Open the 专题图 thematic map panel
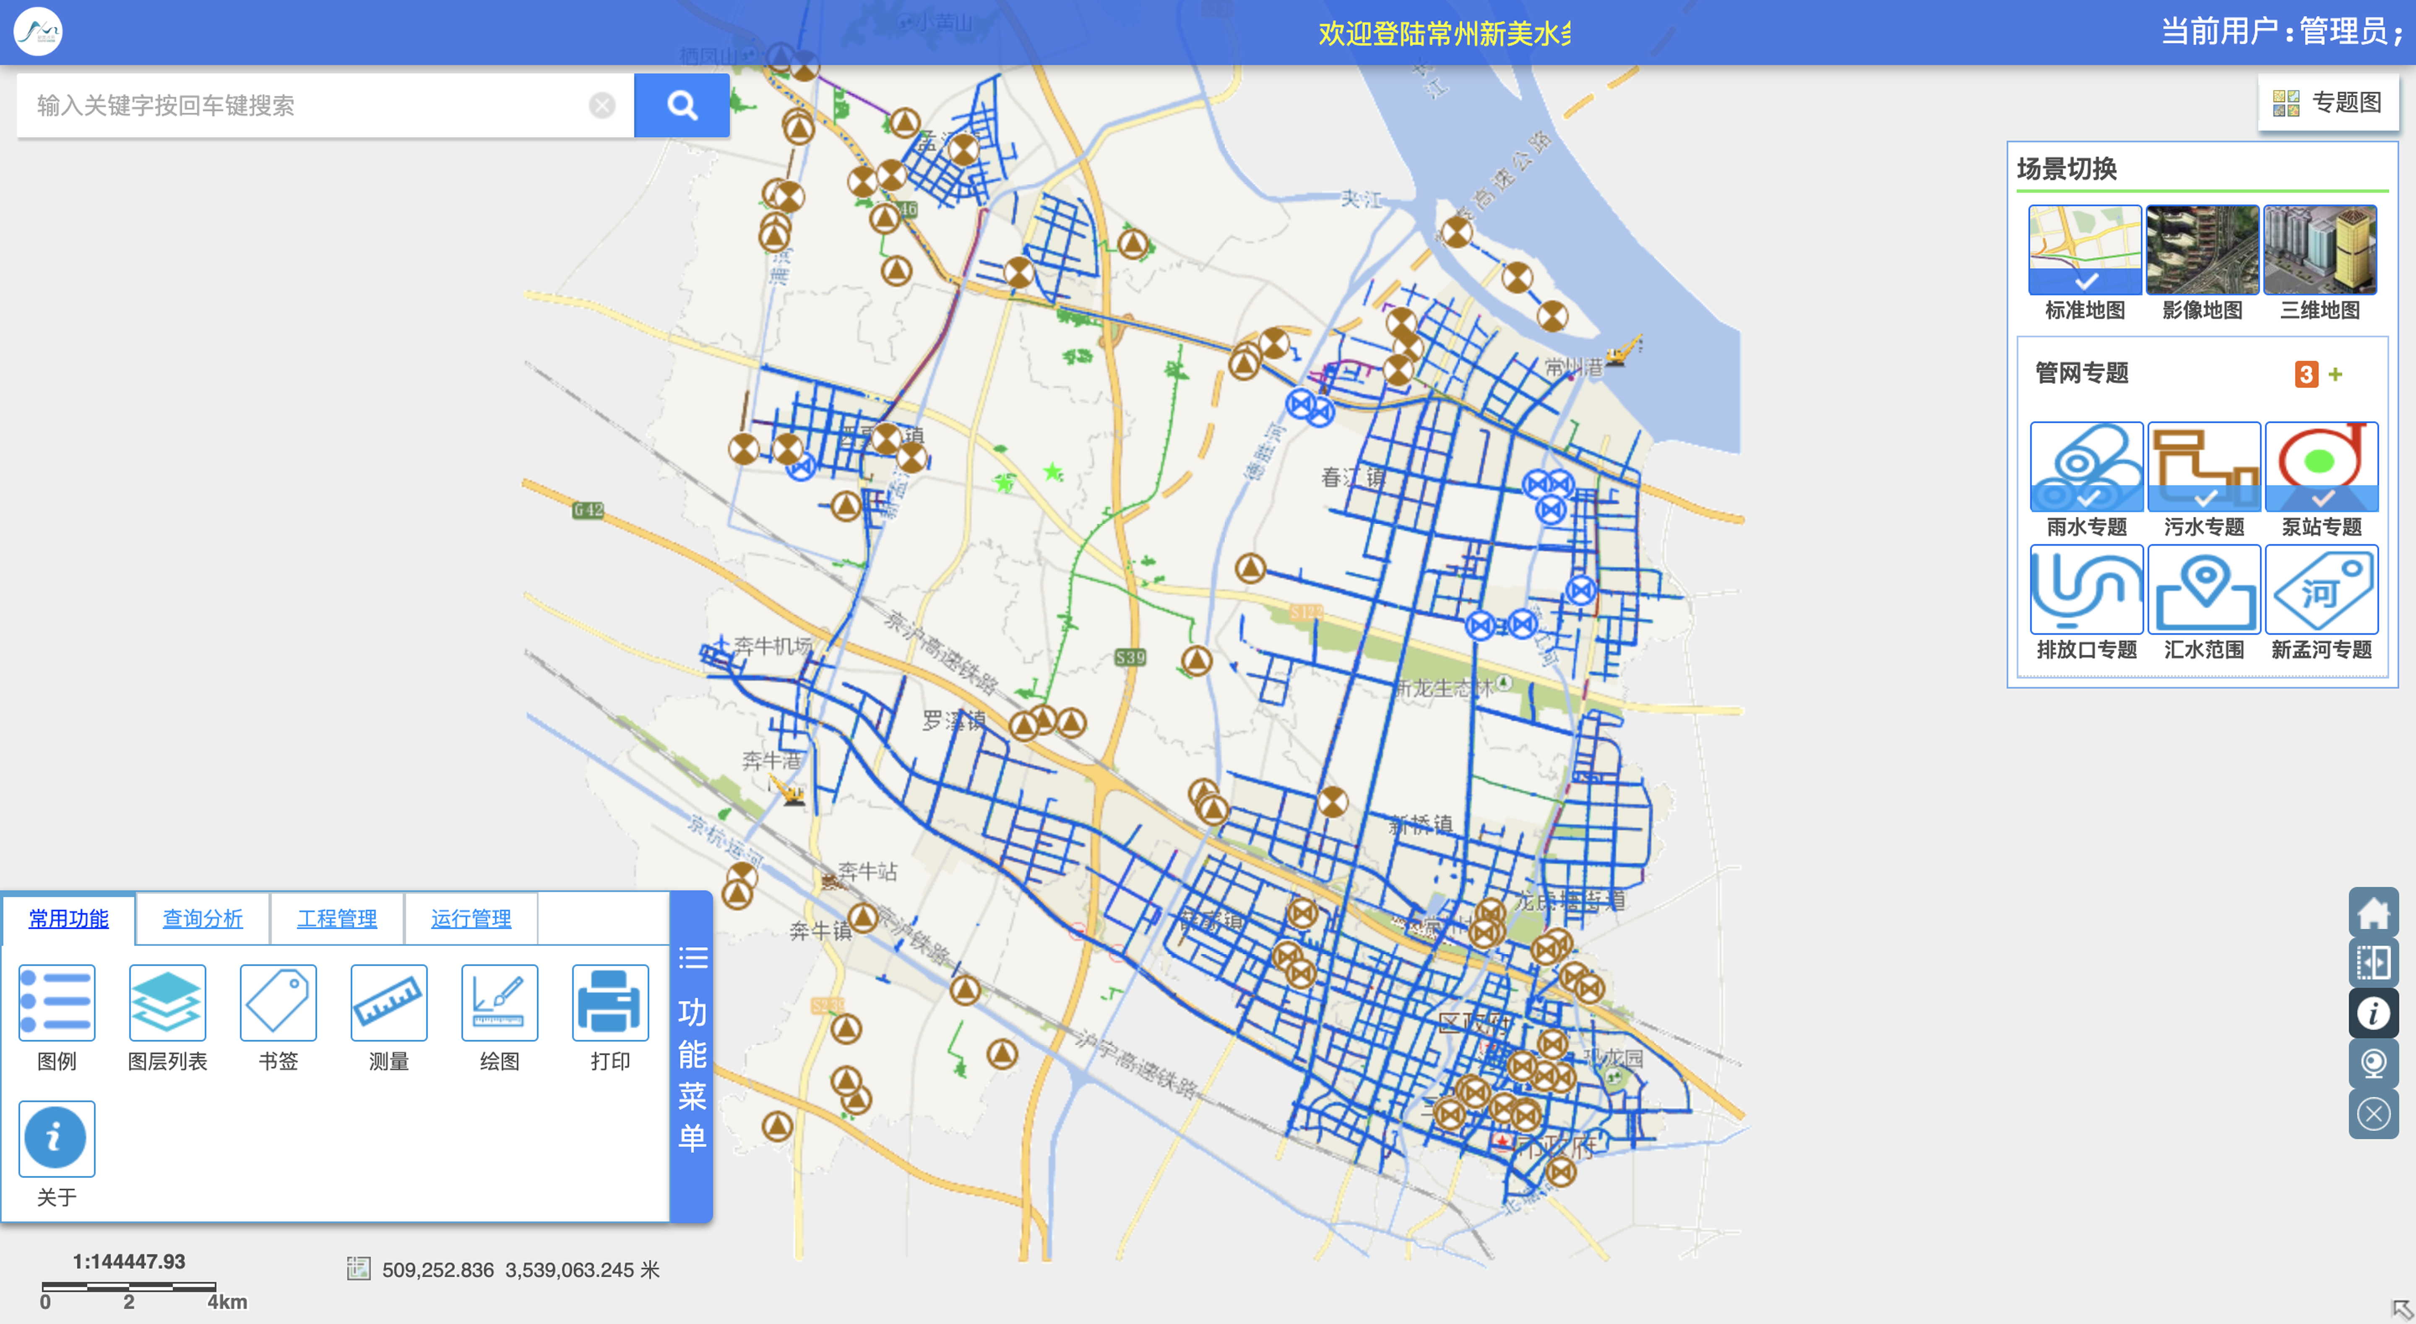 tap(2328, 102)
